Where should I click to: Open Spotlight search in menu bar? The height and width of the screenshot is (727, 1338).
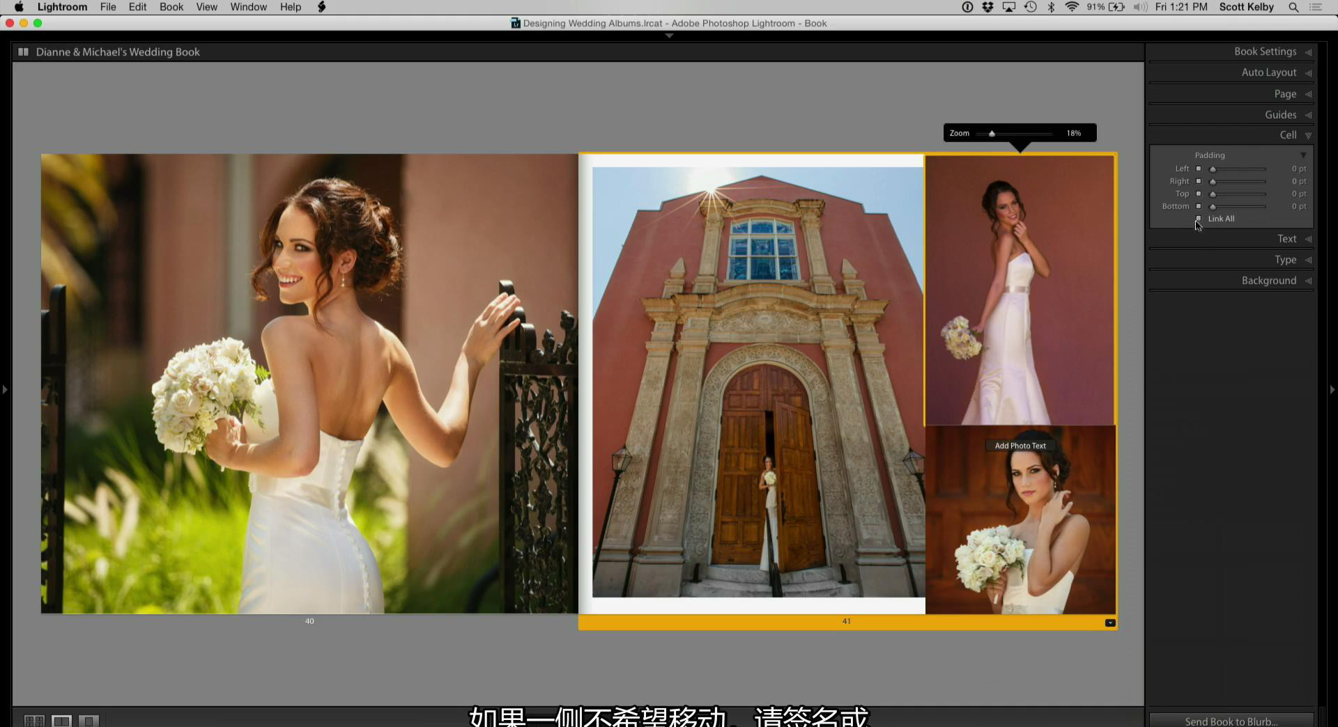tap(1293, 7)
